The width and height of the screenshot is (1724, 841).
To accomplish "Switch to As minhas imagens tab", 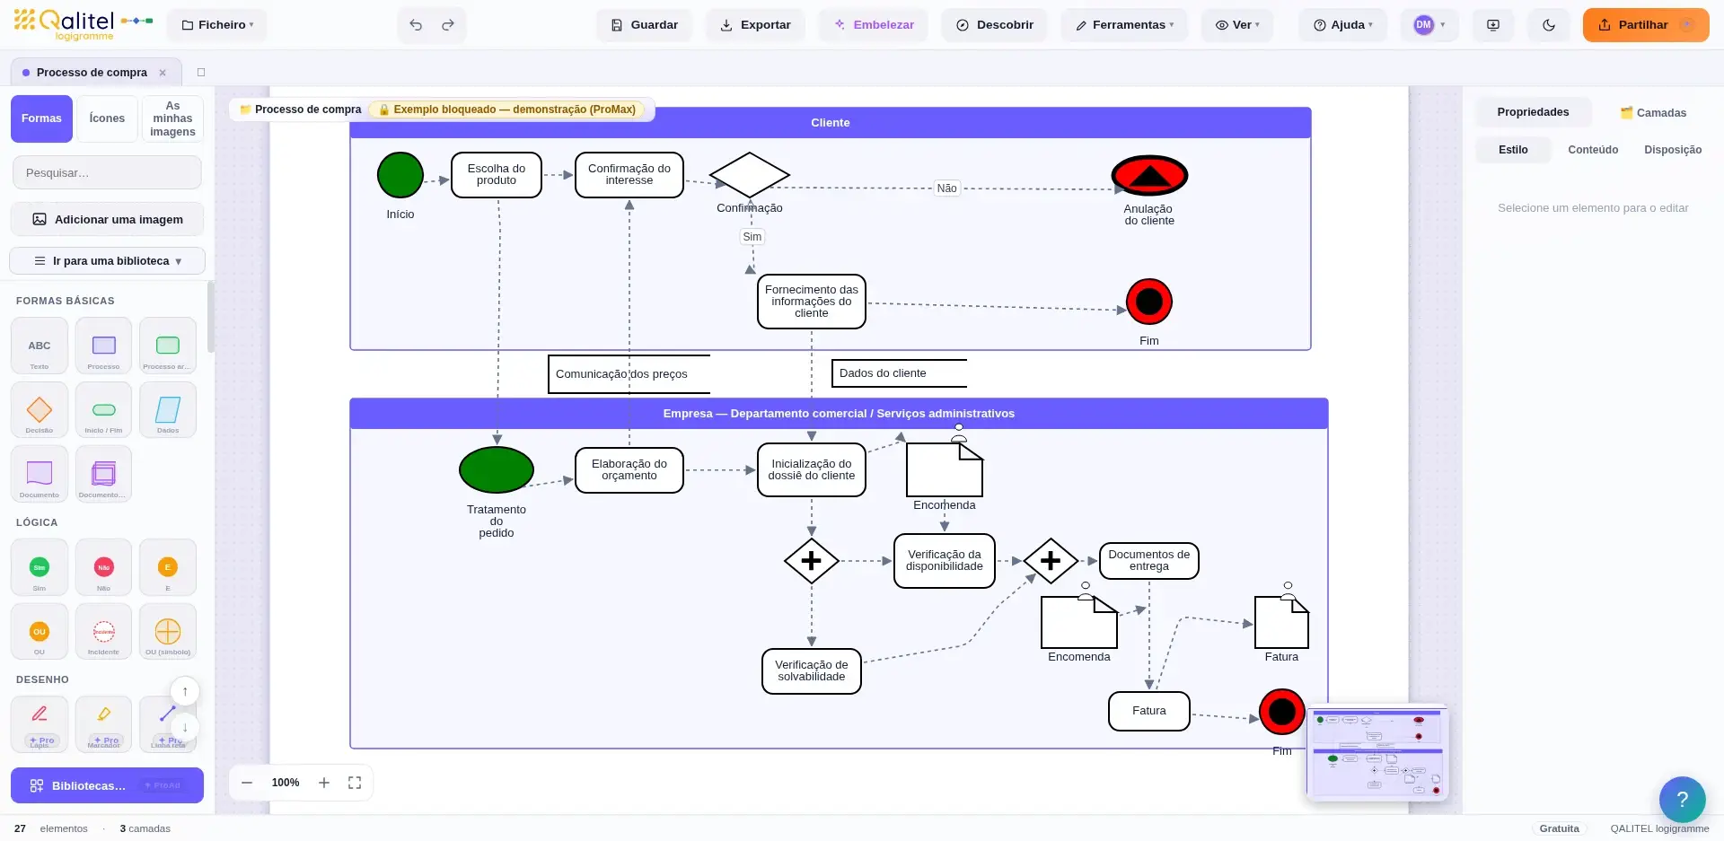I will (172, 118).
